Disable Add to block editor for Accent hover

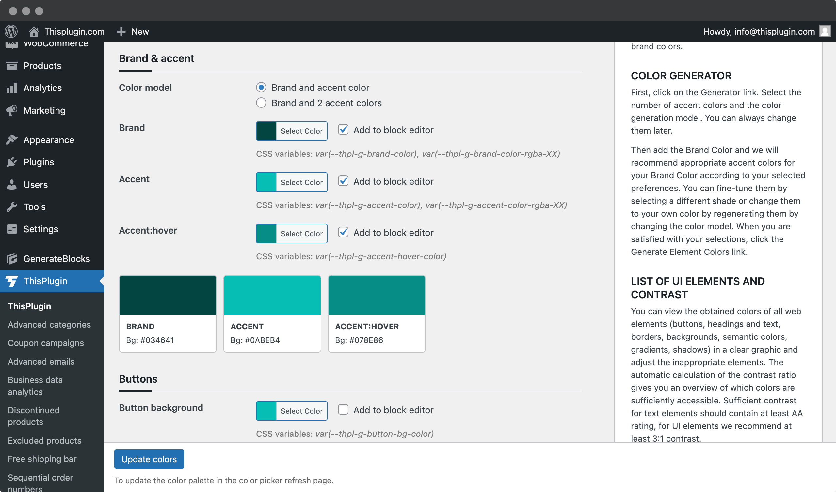point(343,232)
